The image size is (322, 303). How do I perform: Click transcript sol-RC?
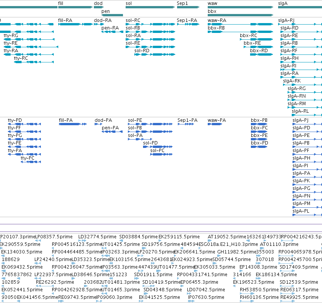150,24
